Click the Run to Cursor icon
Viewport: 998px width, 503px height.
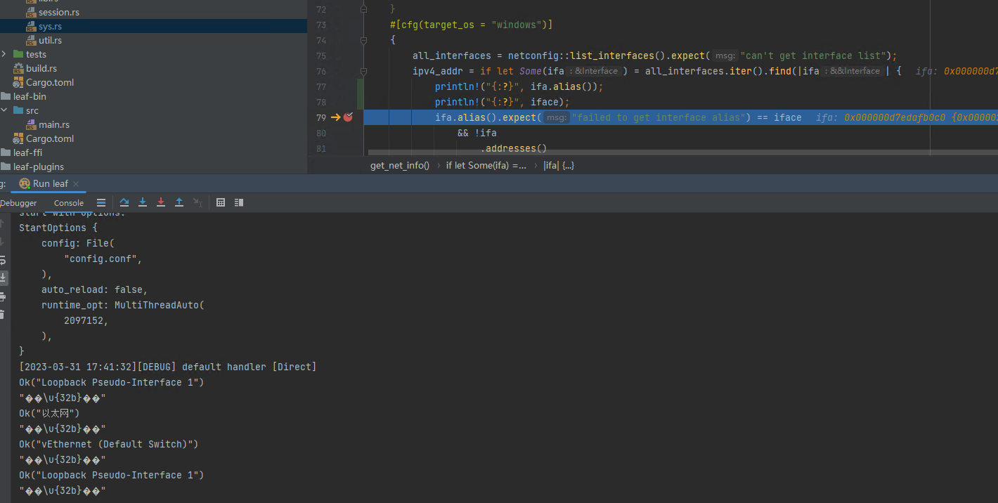click(197, 202)
